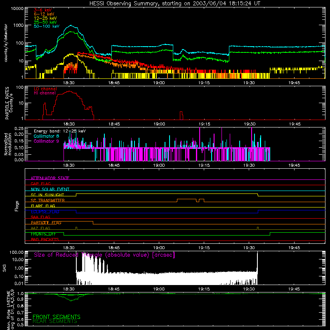Click the 100.00 tick label on SAS axis
This screenshot has height=330, width=330.
click(16, 252)
